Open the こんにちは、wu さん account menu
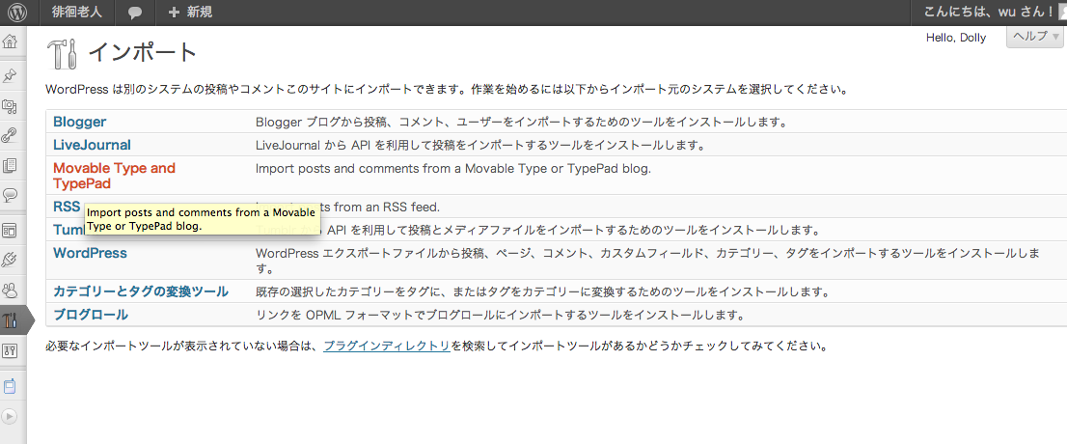Screen dimensions: 1067x444 [x=989, y=12]
